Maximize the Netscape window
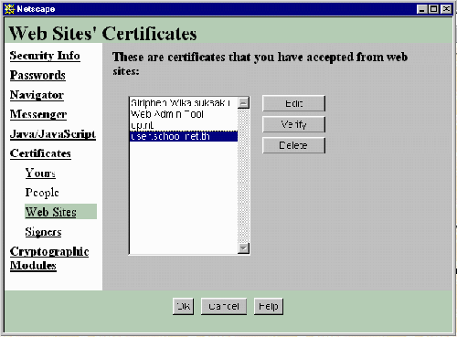The image size is (457, 337). click(433, 9)
